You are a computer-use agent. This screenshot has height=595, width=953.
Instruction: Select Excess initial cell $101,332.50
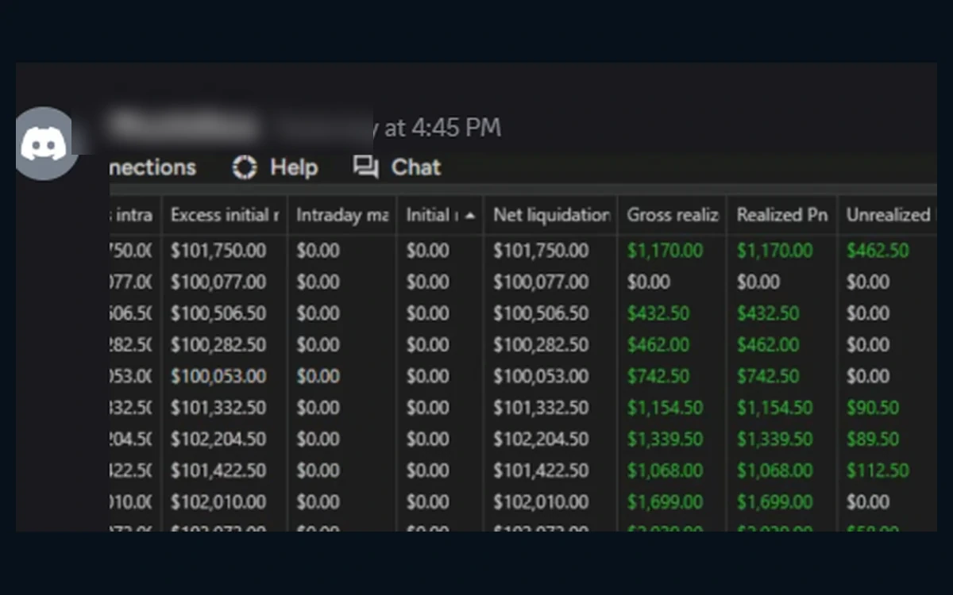[x=218, y=408]
